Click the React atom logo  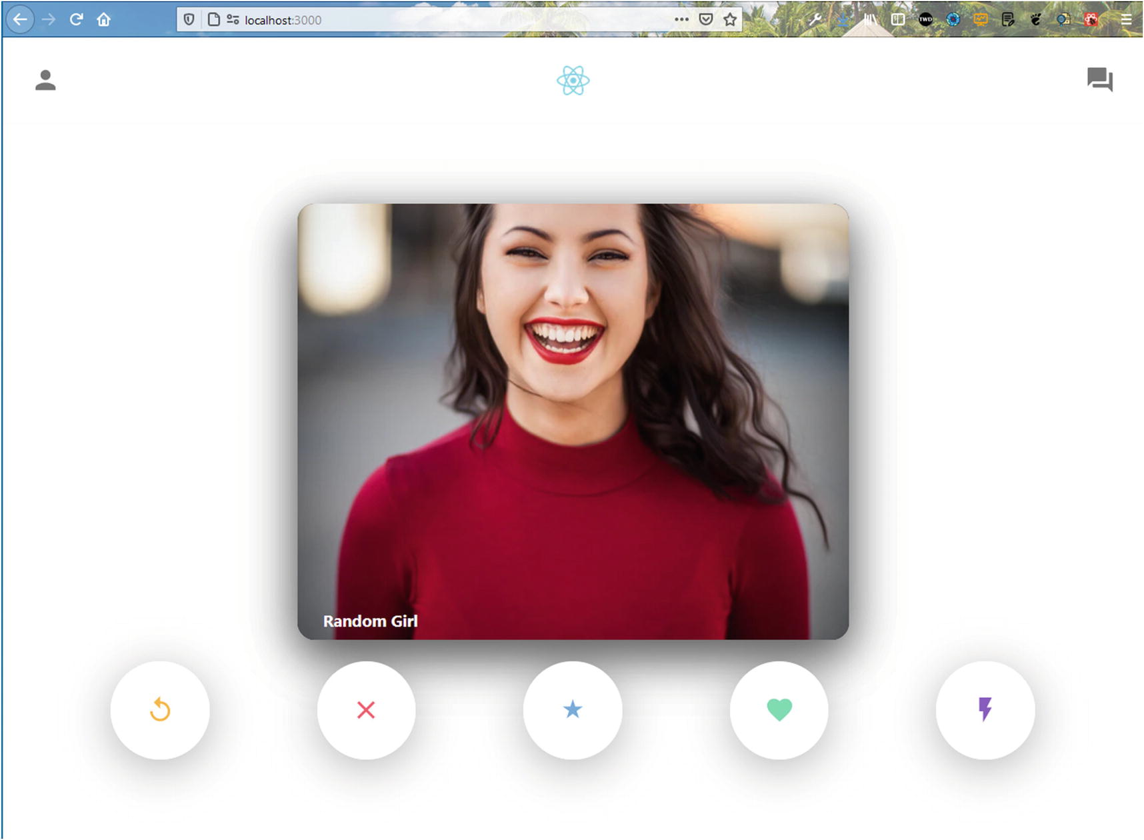[573, 81]
